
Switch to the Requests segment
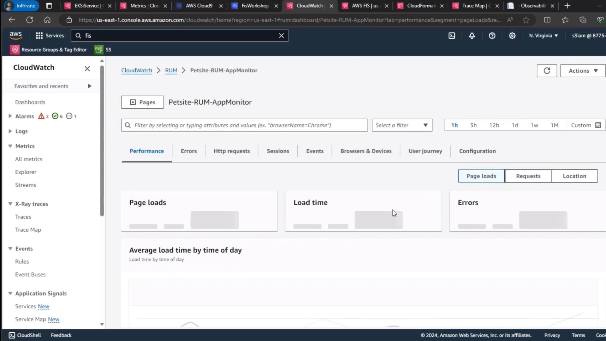click(x=528, y=176)
